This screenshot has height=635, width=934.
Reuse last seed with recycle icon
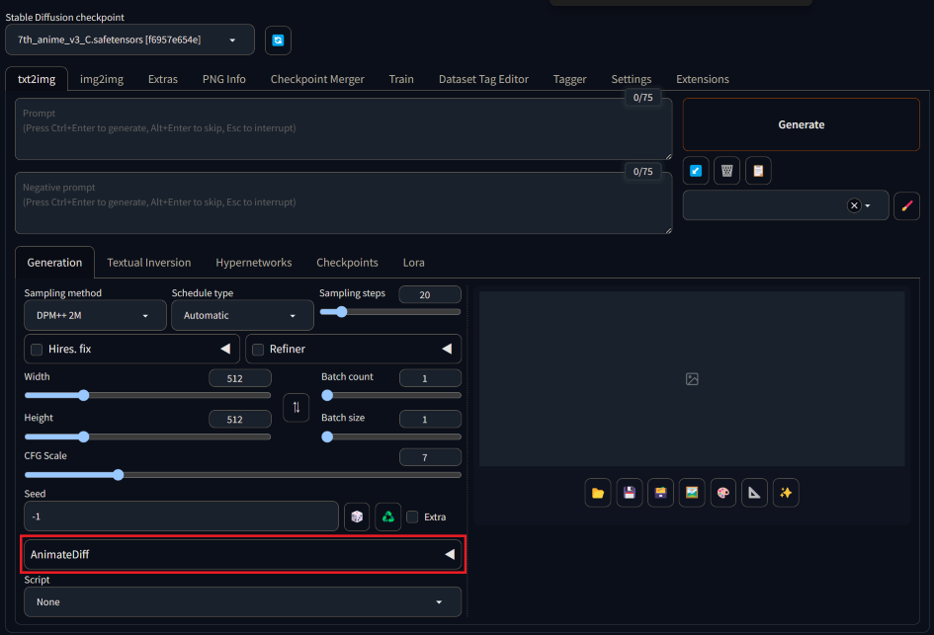(x=388, y=516)
